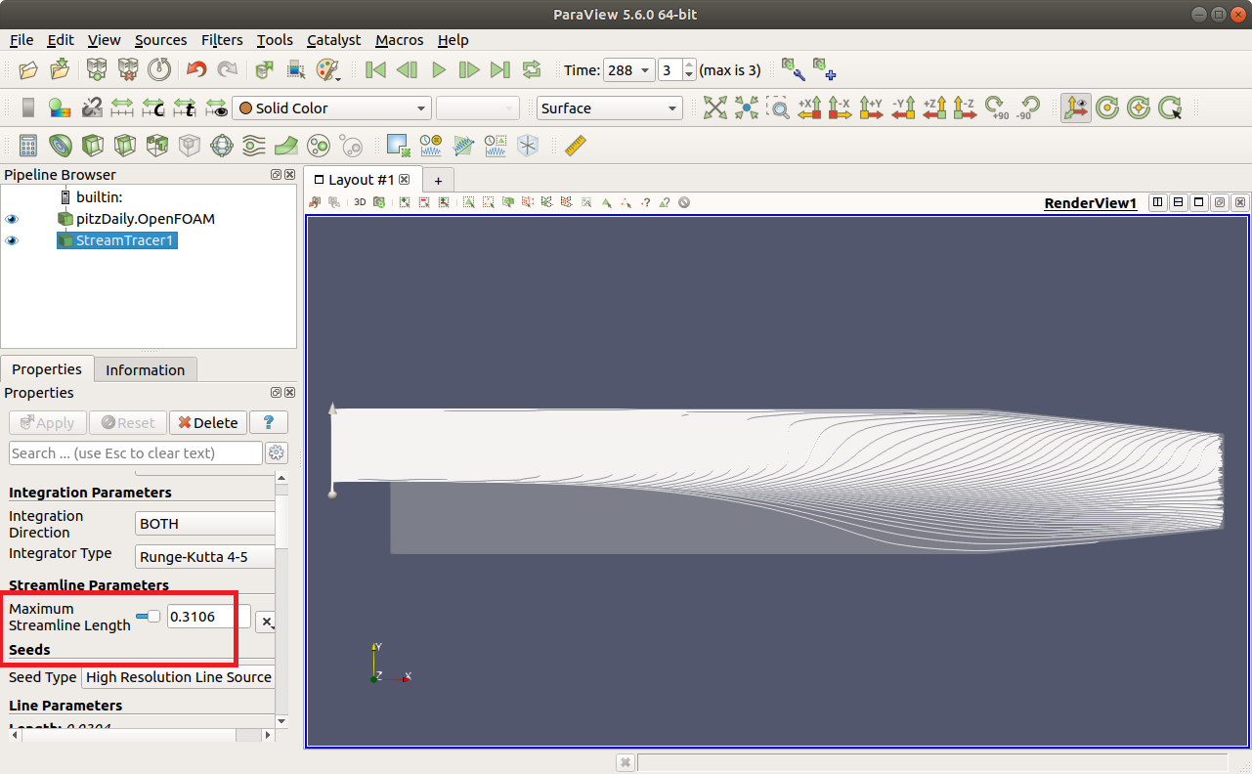Open a file with the folder icon
This screenshot has width=1252, height=774.
[28, 69]
